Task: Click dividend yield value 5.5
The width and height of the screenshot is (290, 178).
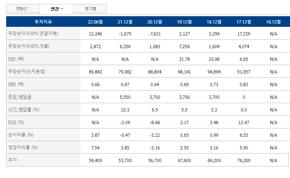Action: click(x=184, y=110)
